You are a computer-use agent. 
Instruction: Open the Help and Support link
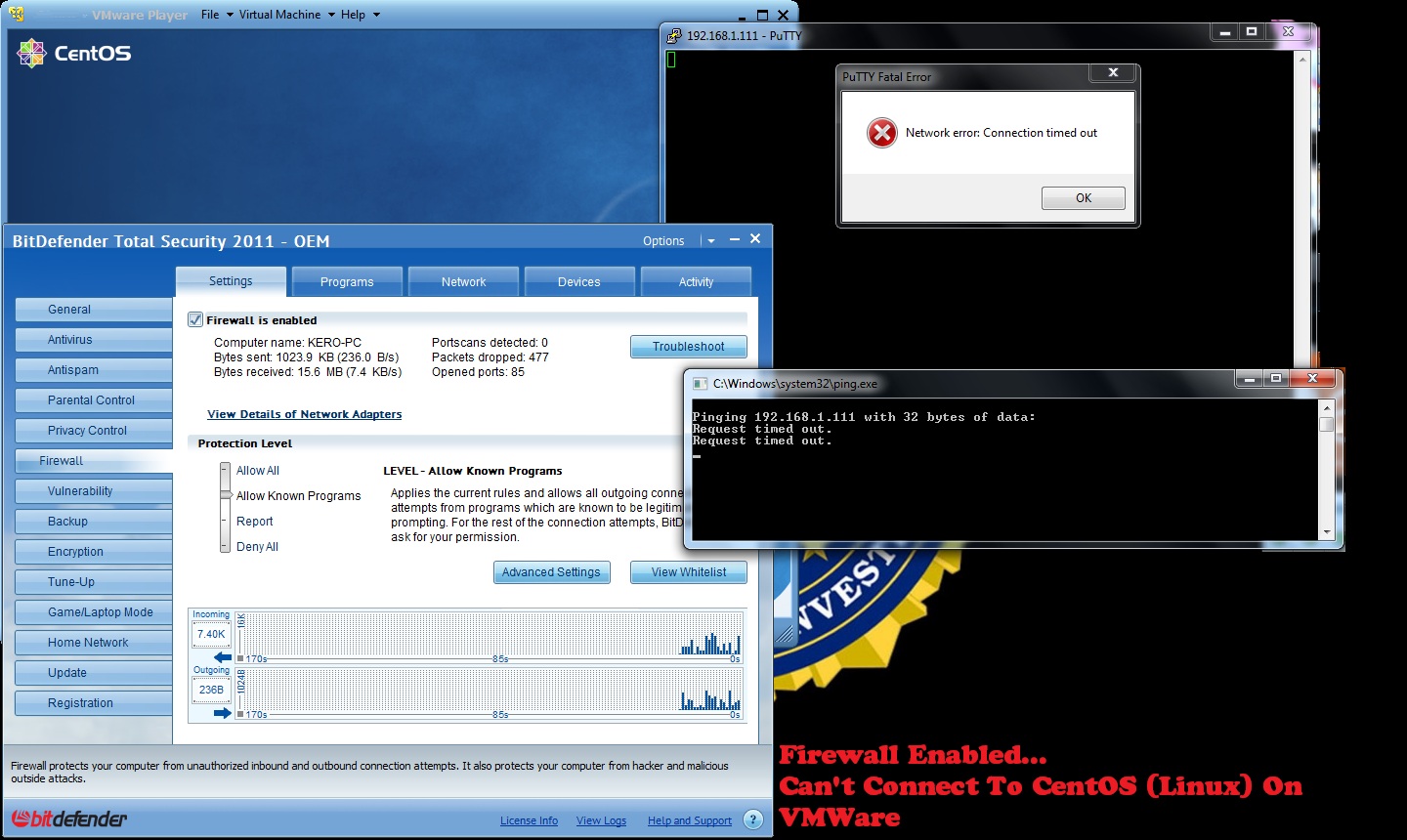pos(689,820)
